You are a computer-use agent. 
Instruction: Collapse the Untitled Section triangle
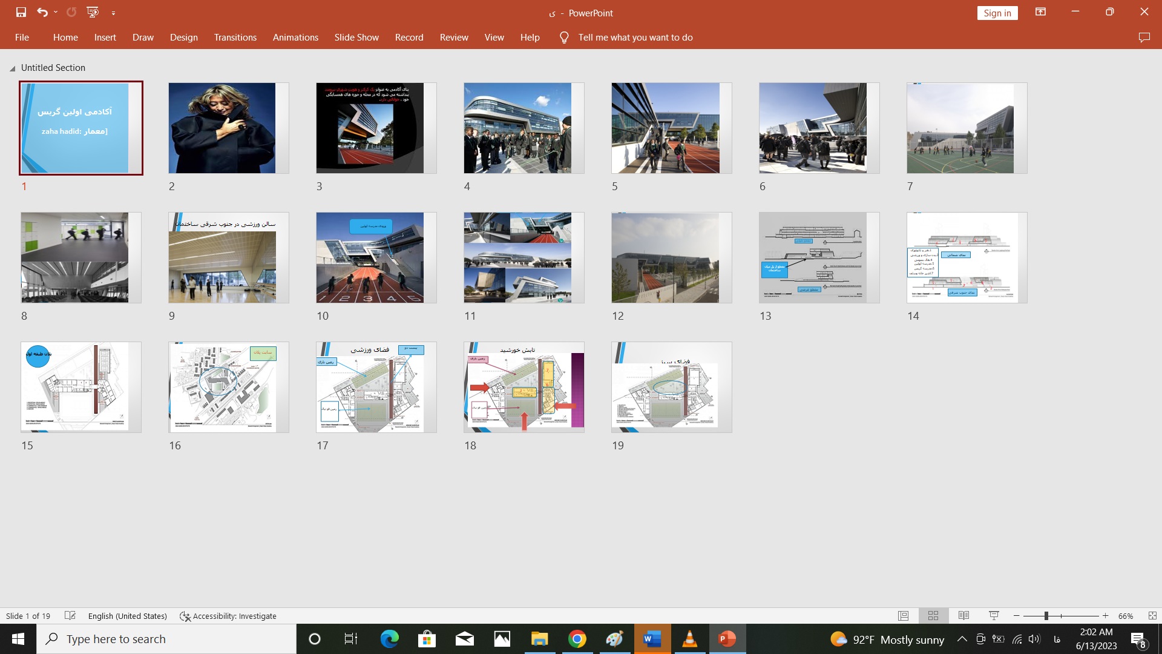tap(13, 68)
